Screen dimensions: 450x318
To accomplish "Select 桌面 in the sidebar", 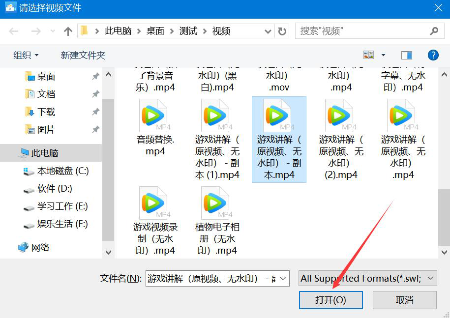I will 46,77.
